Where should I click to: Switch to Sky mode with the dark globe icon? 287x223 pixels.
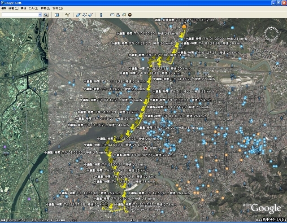pos(130,15)
